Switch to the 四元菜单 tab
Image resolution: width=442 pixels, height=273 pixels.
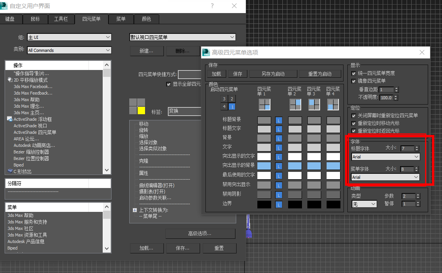click(x=91, y=19)
